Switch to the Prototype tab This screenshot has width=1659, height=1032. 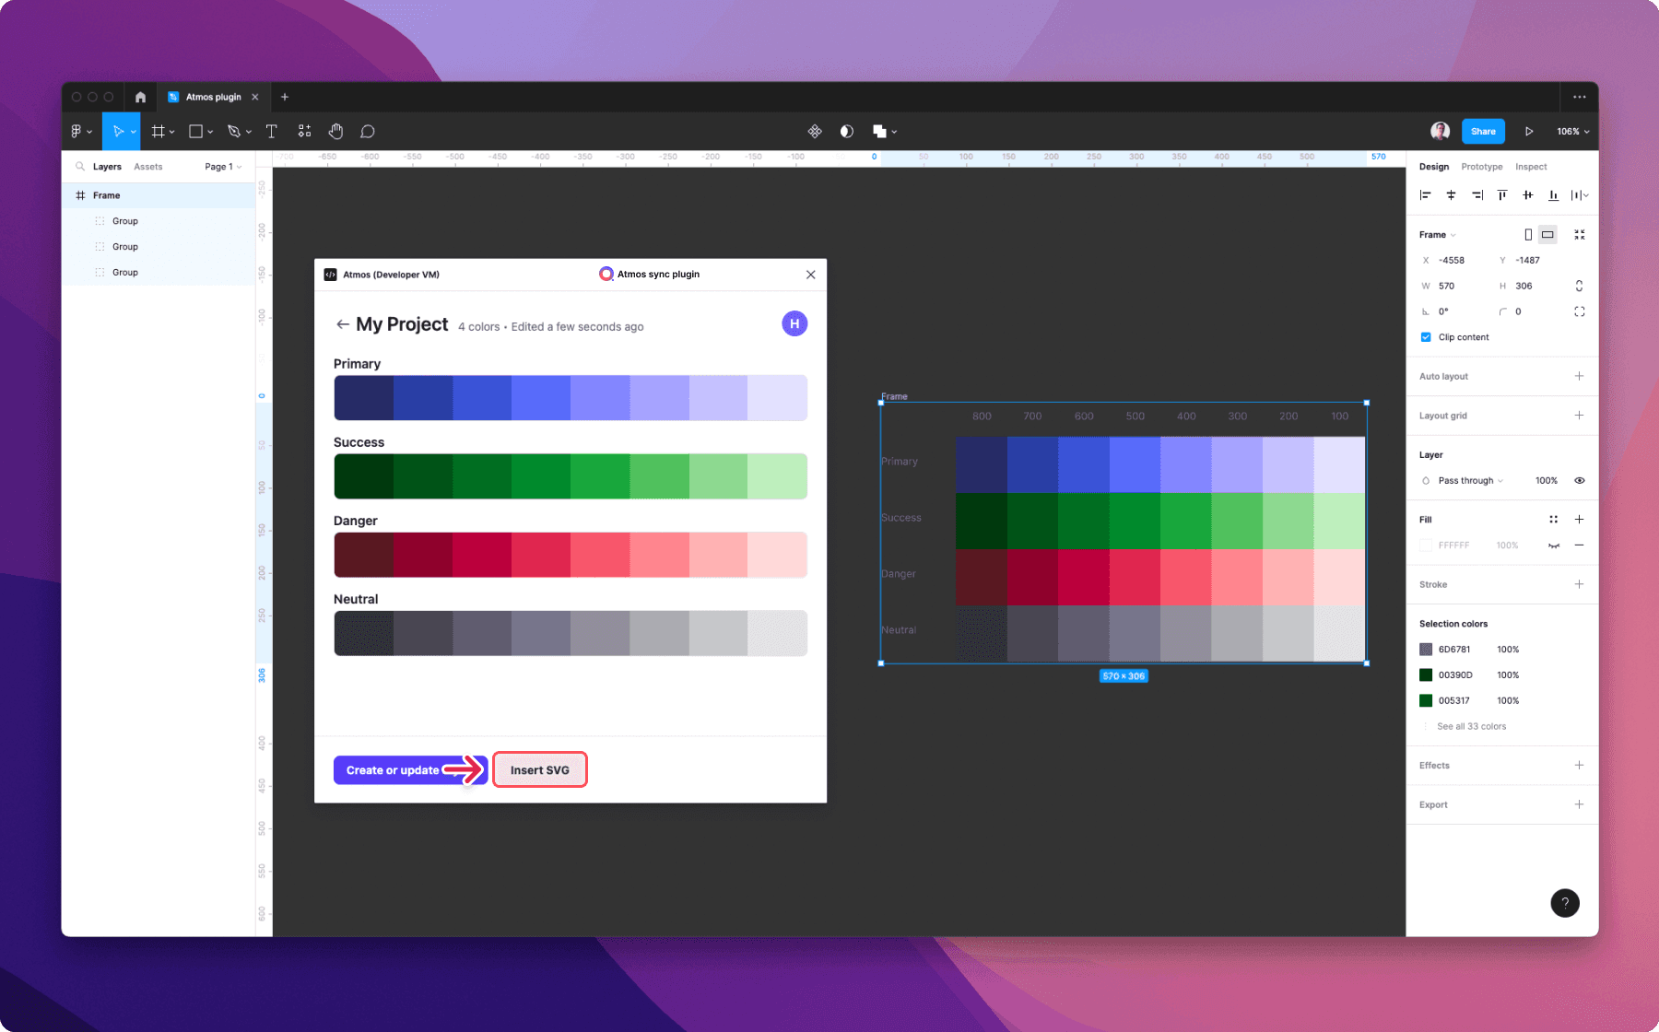1481,166
